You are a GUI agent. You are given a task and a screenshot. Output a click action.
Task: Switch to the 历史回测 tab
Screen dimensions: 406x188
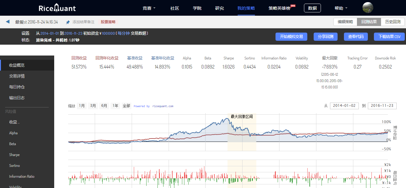click(392, 22)
